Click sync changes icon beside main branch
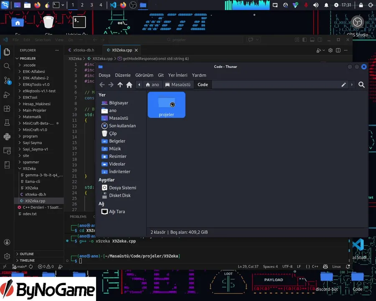 31,266
